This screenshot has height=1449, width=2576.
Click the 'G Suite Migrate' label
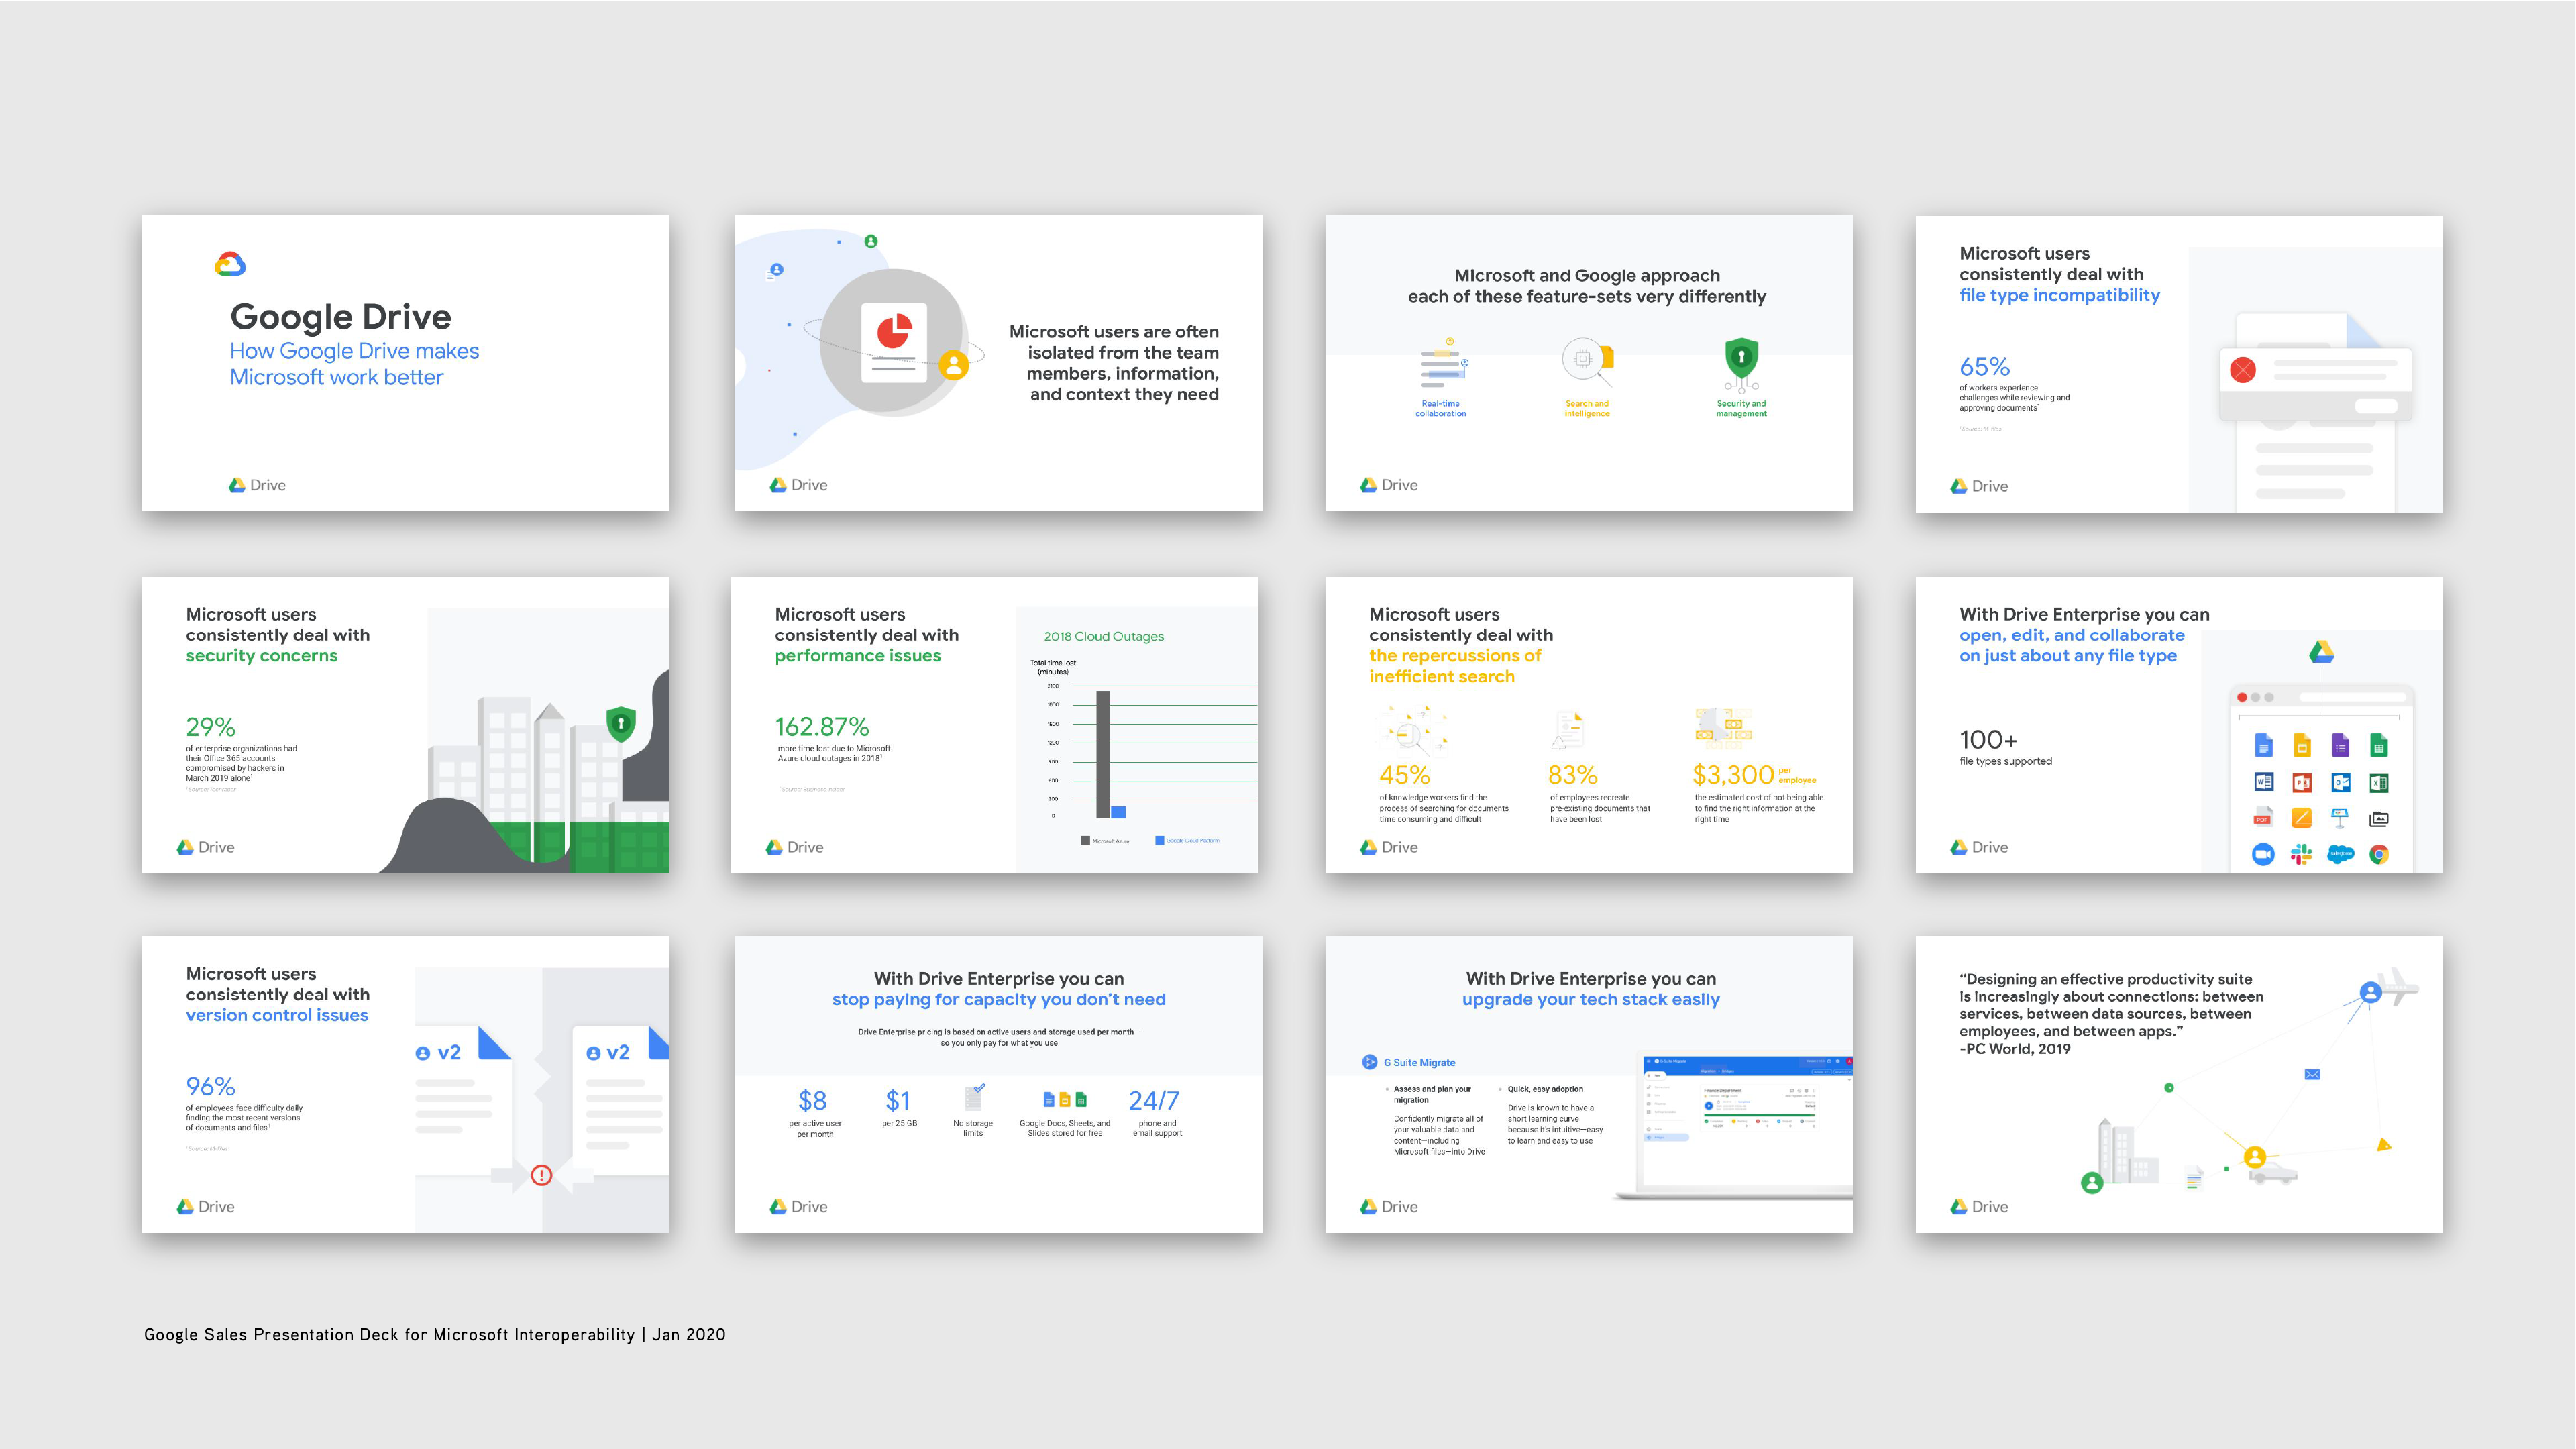pyautogui.click(x=1419, y=1062)
